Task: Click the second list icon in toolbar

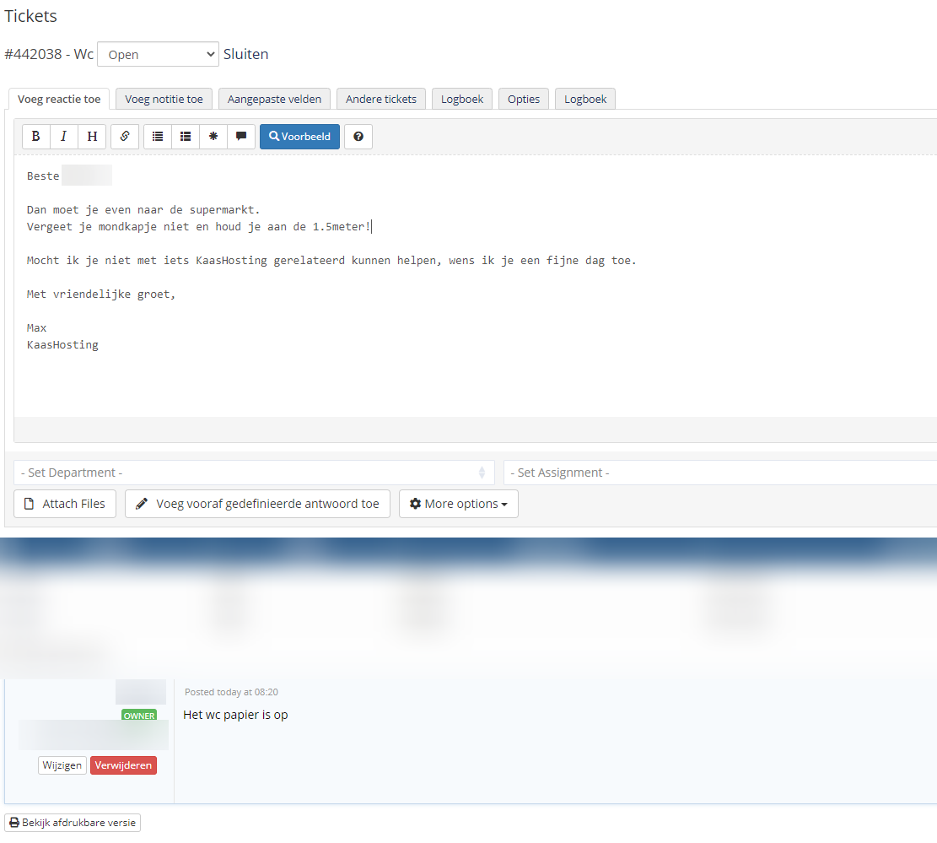Action: [186, 137]
